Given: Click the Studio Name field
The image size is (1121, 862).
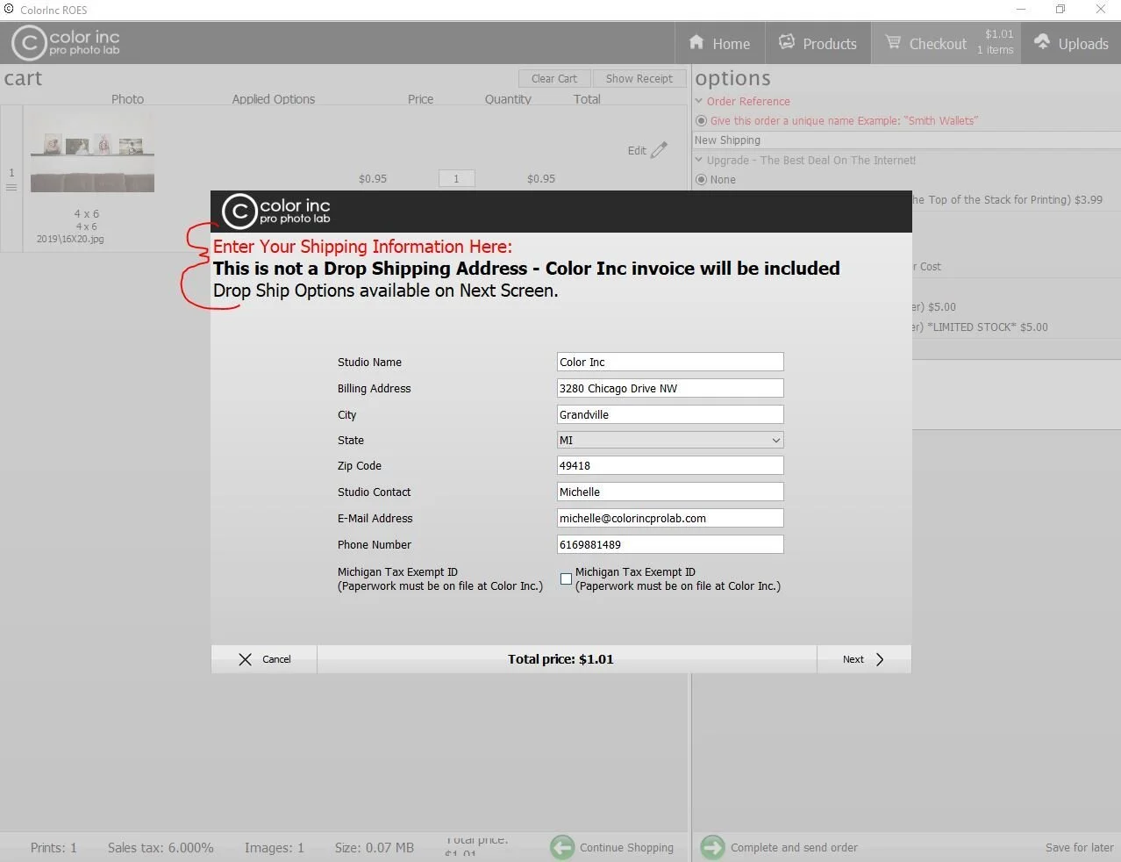Looking at the screenshot, I should [x=670, y=362].
